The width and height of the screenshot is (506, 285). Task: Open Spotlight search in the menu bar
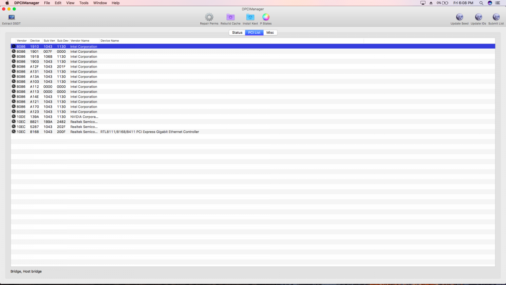point(481,3)
